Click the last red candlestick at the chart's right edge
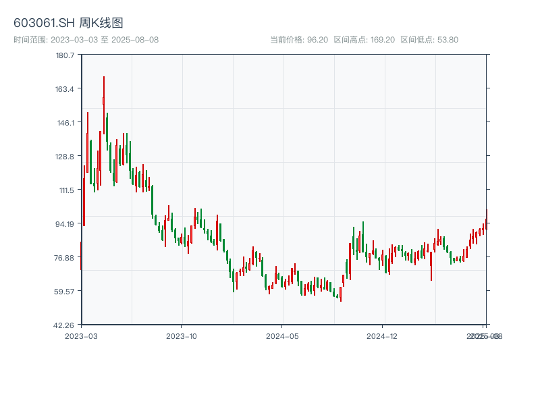This screenshot has width=540, height=405. tap(486, 219)
